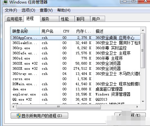Image resolution: width=150 pixels, height=126 pixels.
Task: Click the horizontal scrollbar thumb
Action: [59, 107]
